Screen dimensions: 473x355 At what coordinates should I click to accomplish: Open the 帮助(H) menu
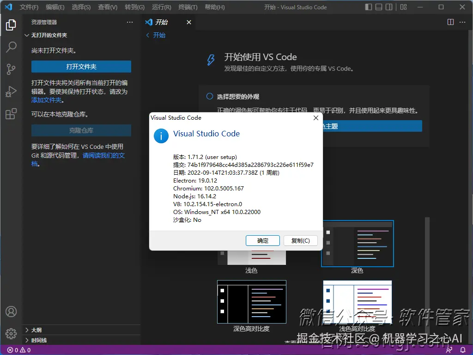pyautogui.click(x=214, y=7)
